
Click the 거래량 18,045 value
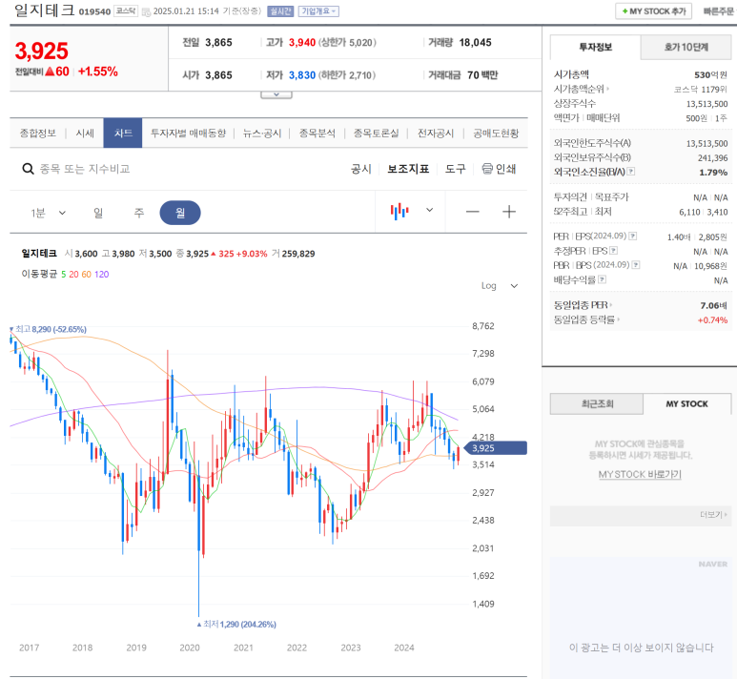475,42
